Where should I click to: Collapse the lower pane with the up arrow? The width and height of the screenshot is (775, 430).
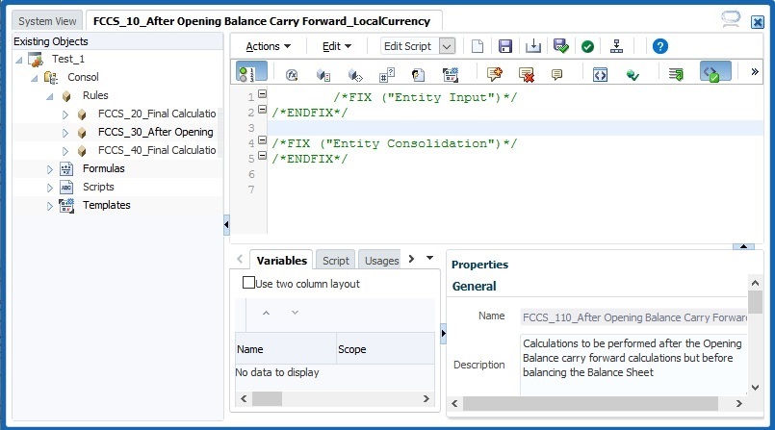click(x=743, y=246)
